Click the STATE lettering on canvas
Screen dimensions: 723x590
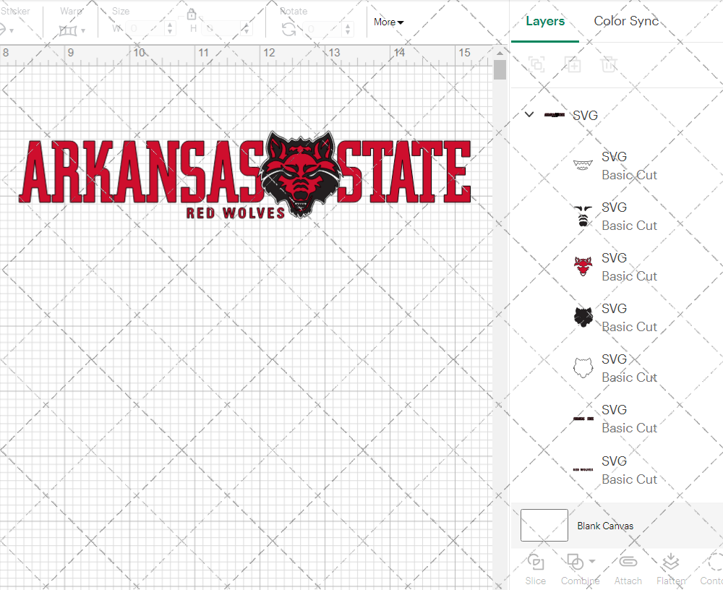coord(404,171)
